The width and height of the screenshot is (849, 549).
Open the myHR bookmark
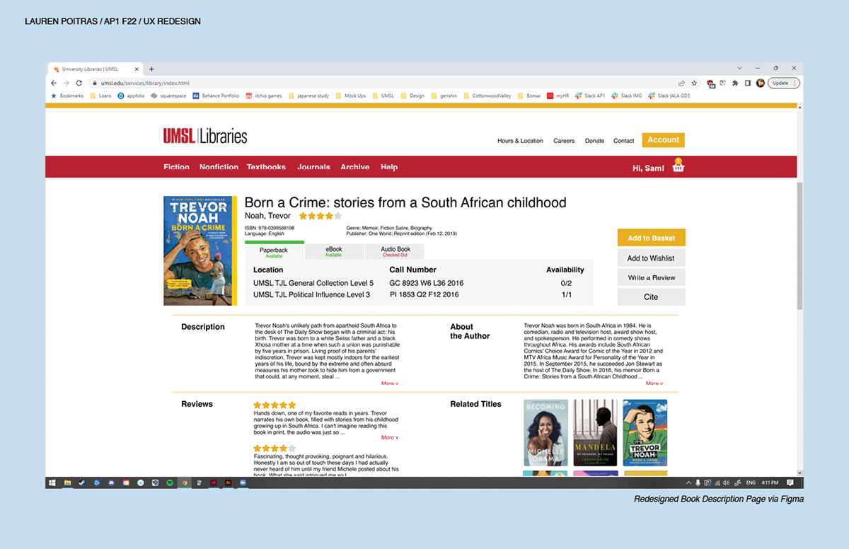coord(558,96)
